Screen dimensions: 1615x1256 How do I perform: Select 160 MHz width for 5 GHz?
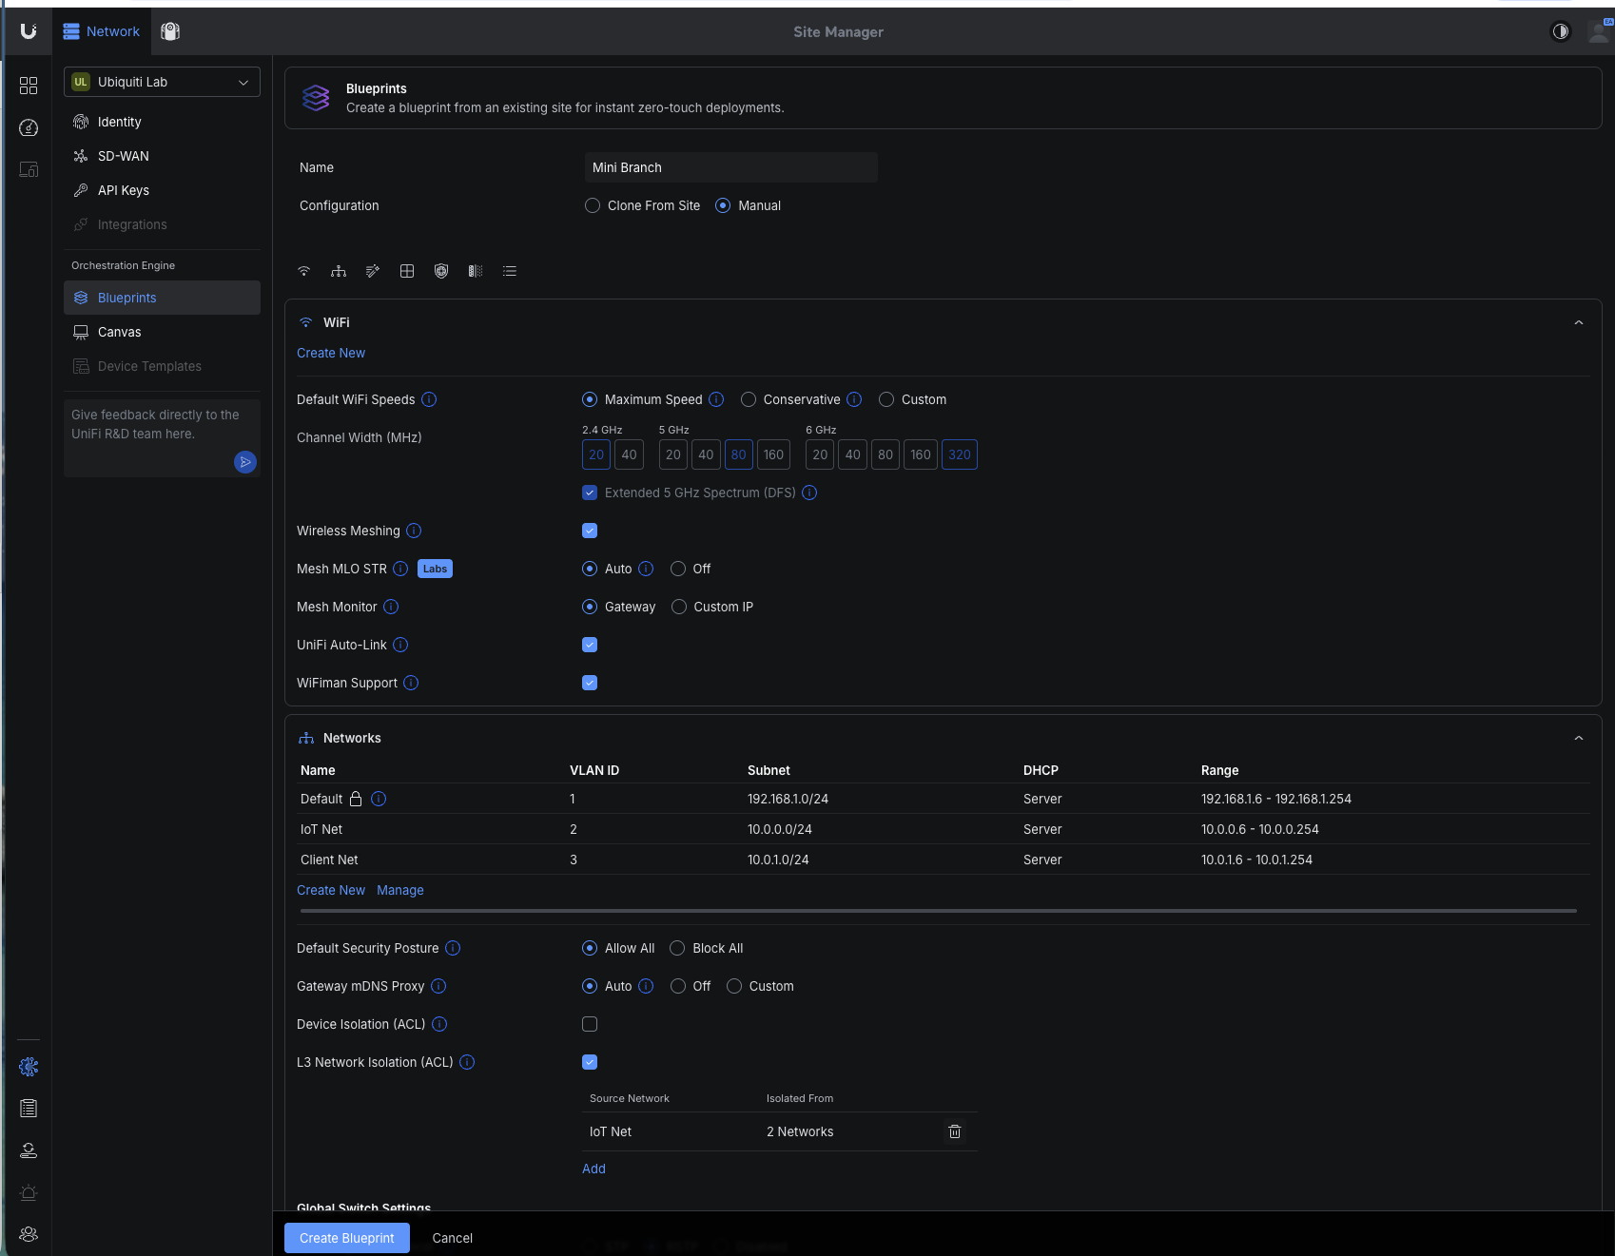point(773,454)
